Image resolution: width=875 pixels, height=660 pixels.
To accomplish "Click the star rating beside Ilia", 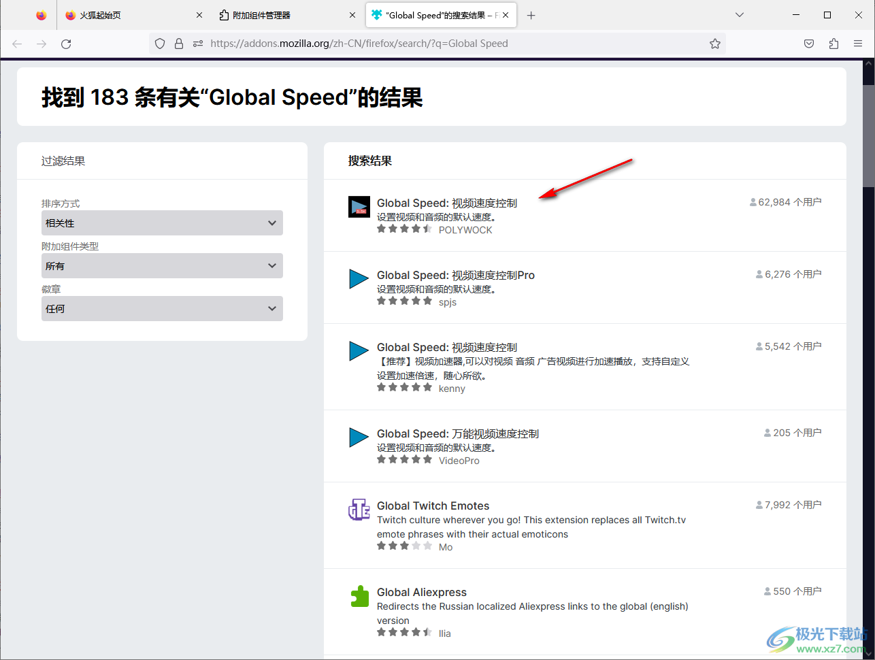I will click(x=405, y=632).
